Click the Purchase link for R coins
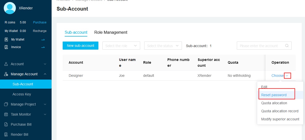The height and width of the screenshot is (140, 305). coord(40,22)
